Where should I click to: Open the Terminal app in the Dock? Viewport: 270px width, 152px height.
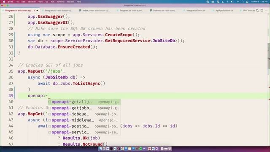(x=111, y=149)
